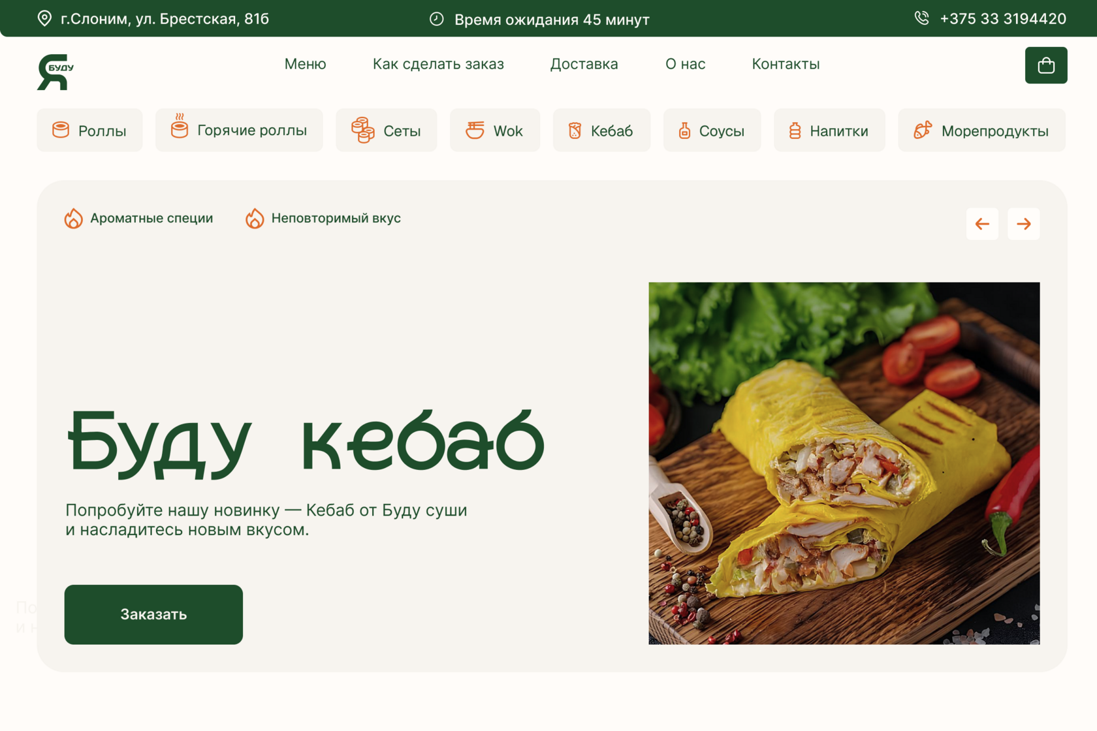The width and height of the screenshot is (1097, 731).
Task: Open the shopping bag cart icon
Action: (1045, 65)
